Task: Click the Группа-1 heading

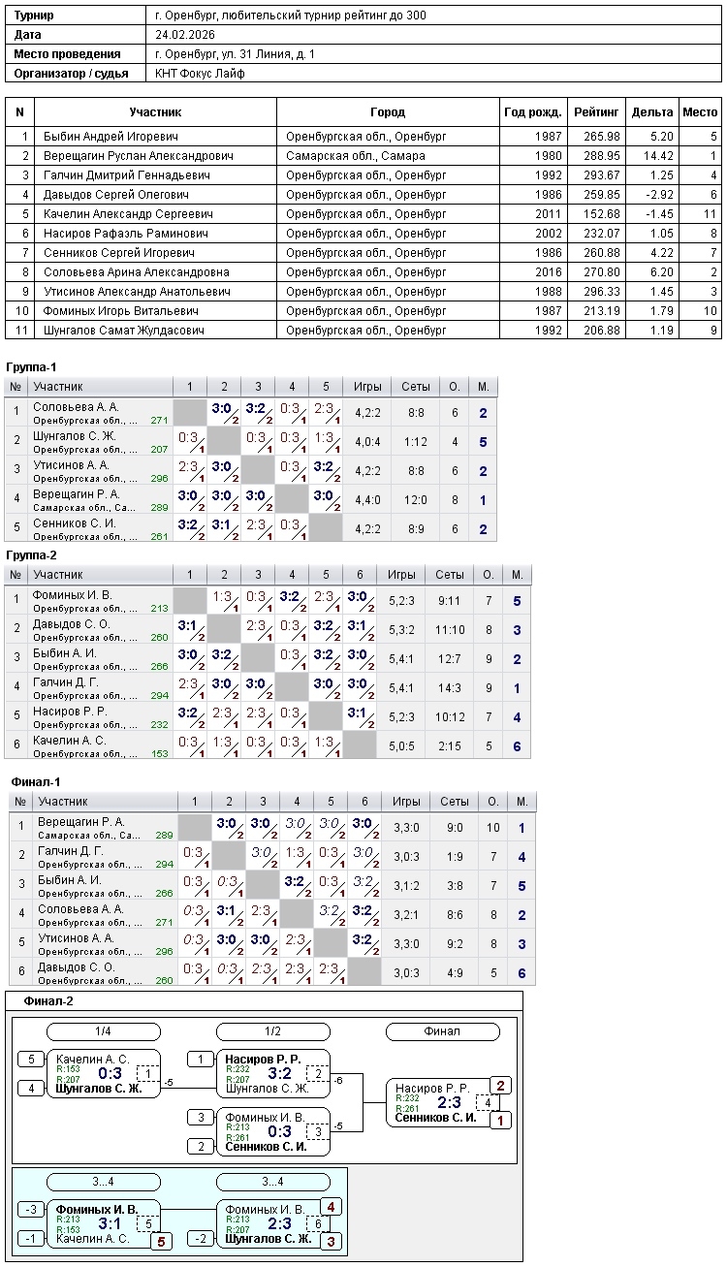Action: tap(32, 367)
